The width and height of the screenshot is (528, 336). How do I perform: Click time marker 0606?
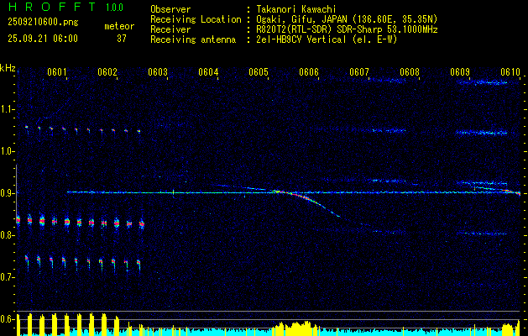point(309,71)
